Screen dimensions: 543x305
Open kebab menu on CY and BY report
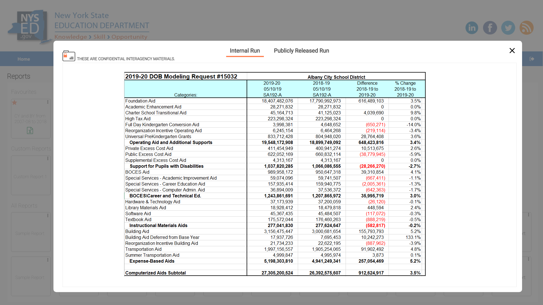pos(48,102)
